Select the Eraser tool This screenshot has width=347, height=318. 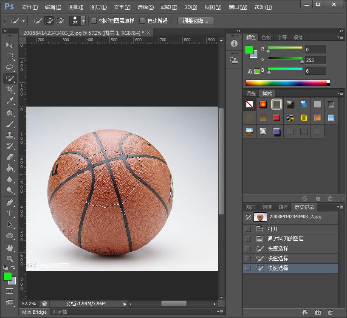coord(10,157)
